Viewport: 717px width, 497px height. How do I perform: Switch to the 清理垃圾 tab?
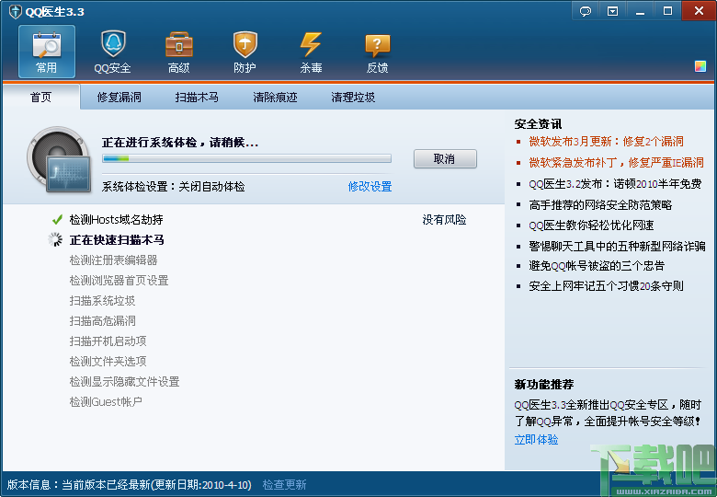[353, 97]
